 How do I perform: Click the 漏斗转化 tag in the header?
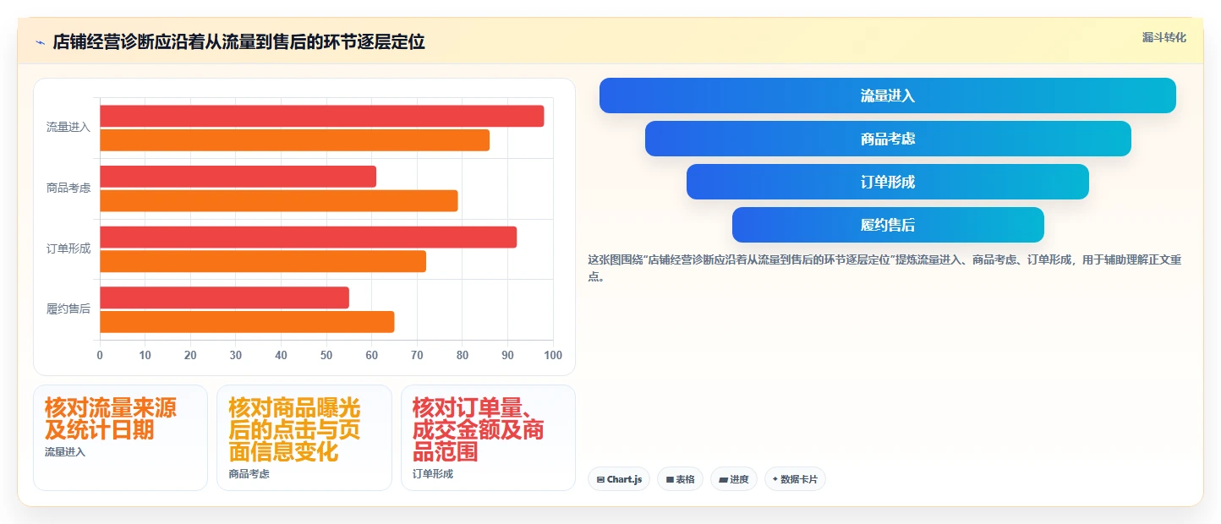pos(1164,37)
